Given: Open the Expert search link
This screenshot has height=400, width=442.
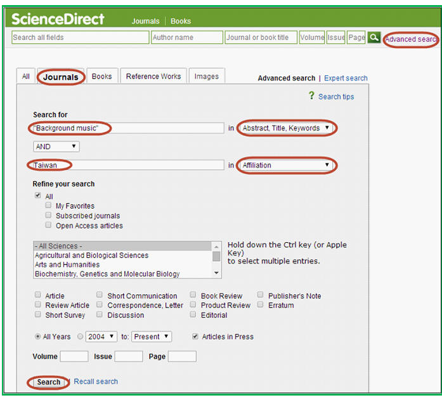Looking at the screenshot, I should pos(346,78).
